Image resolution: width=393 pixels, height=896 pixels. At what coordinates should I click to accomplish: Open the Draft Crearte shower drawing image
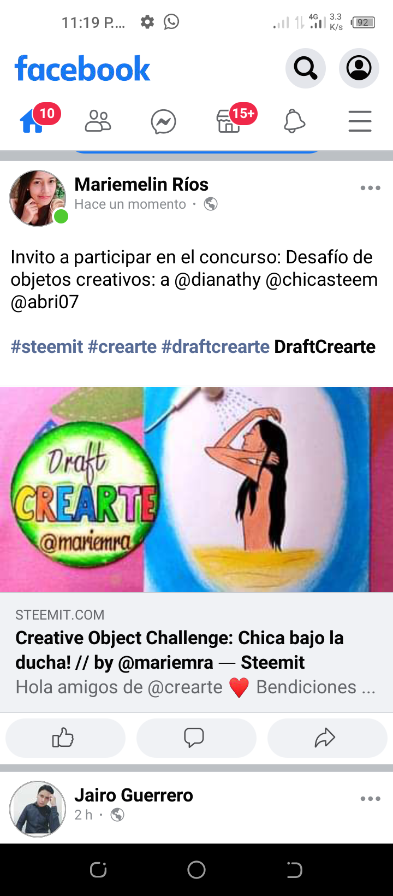point(196,490)
